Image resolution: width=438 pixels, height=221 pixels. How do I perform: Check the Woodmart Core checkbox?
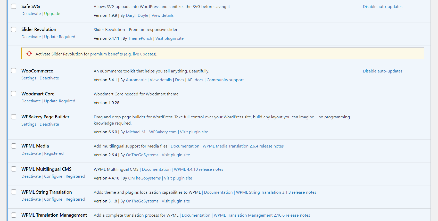pyautogui.click(x=14, y=94)
